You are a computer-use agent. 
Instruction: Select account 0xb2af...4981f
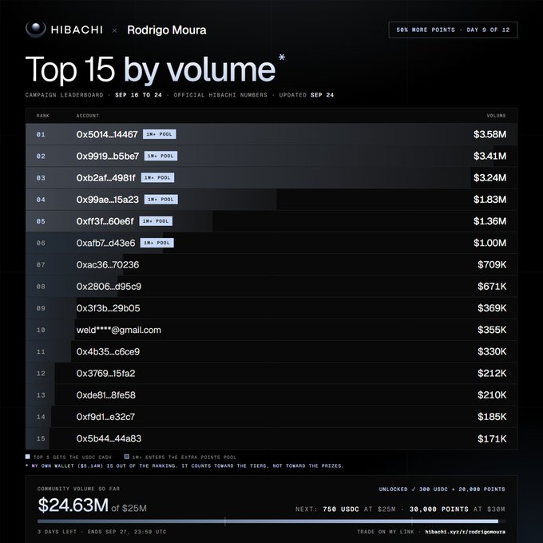click(x=106, y=178)
